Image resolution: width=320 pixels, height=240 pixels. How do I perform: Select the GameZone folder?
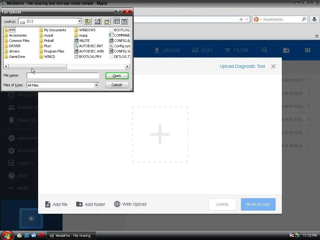15,57
